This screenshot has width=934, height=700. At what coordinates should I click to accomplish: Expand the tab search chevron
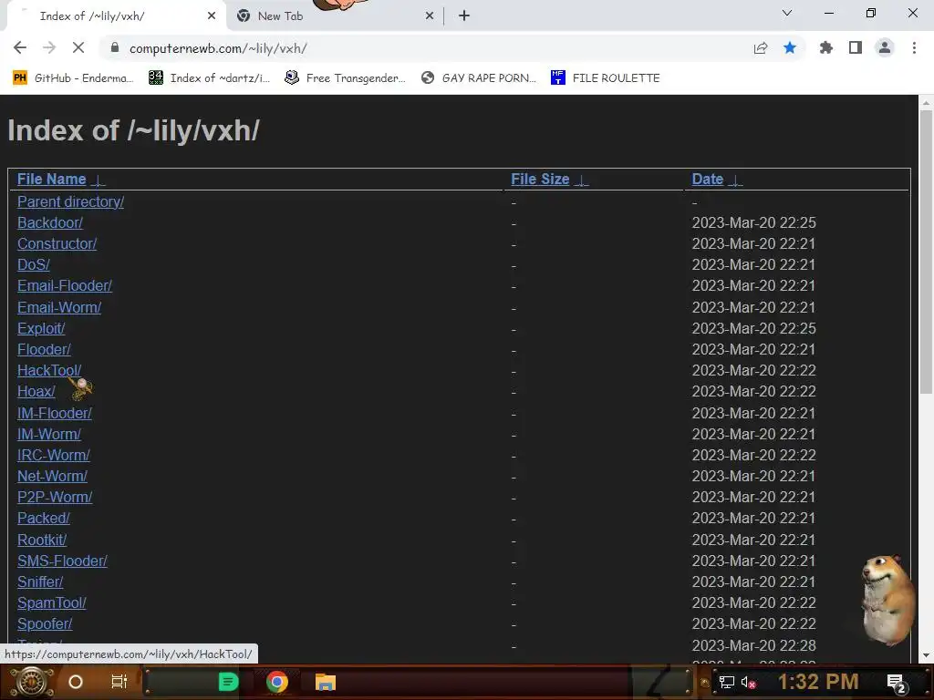coord(787,13)
